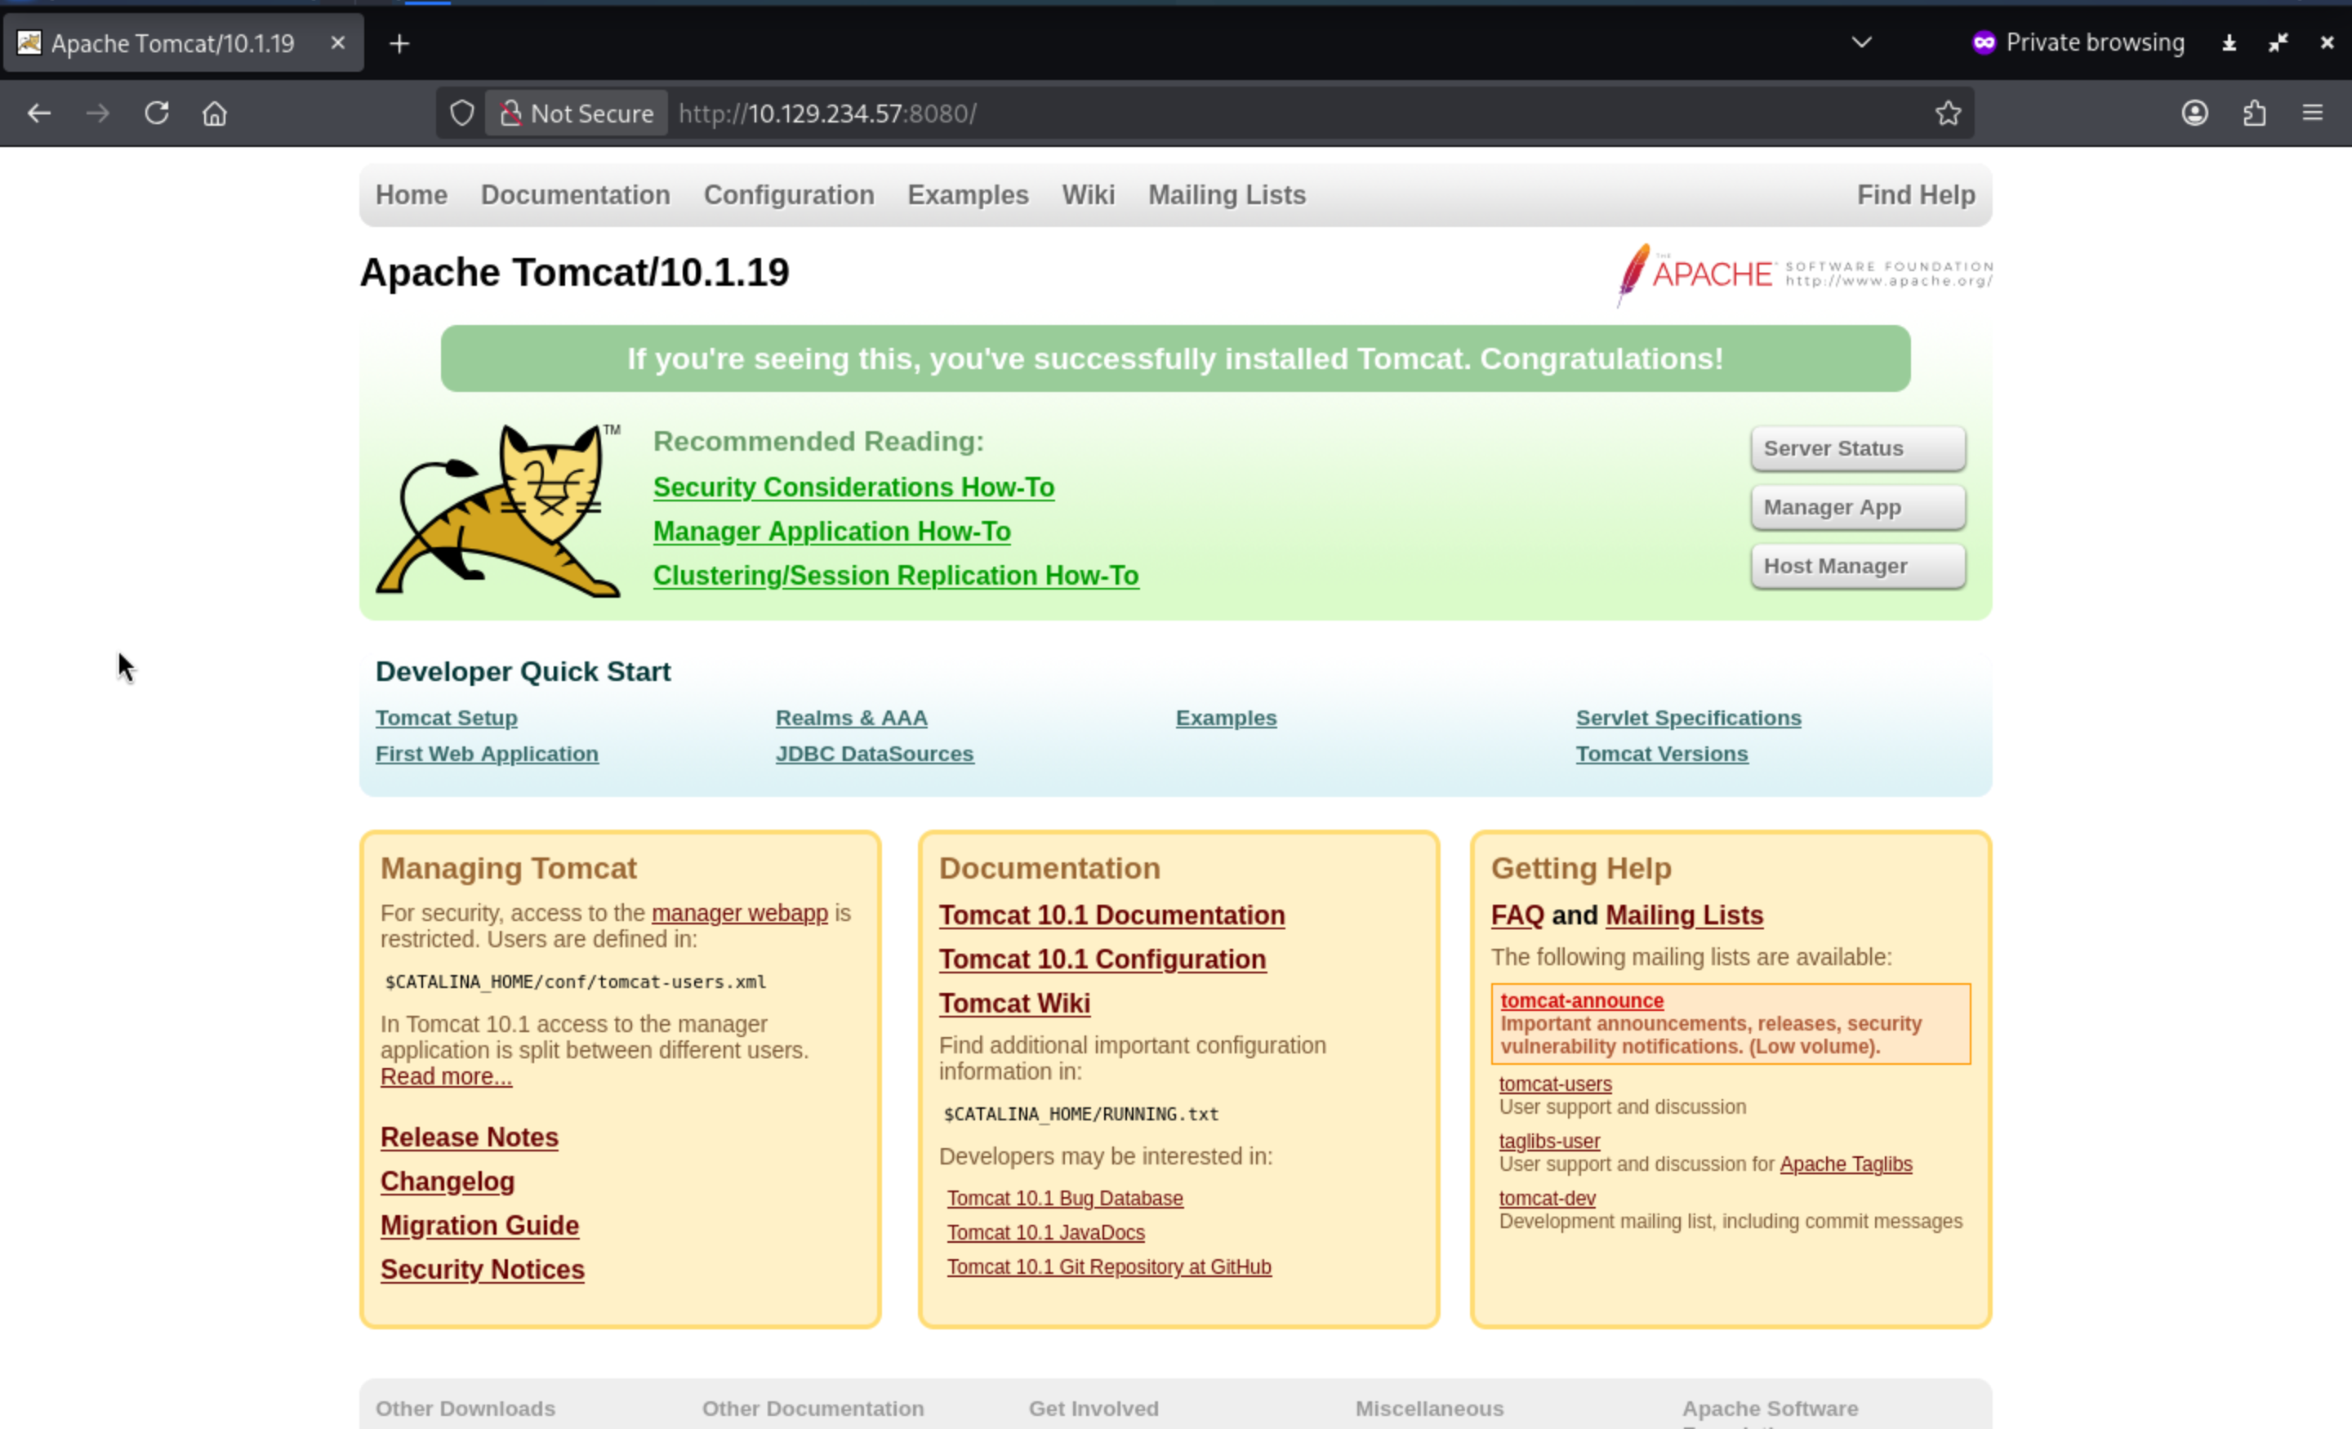Open Security Considerations How-To link

click(x=853, y=487)
